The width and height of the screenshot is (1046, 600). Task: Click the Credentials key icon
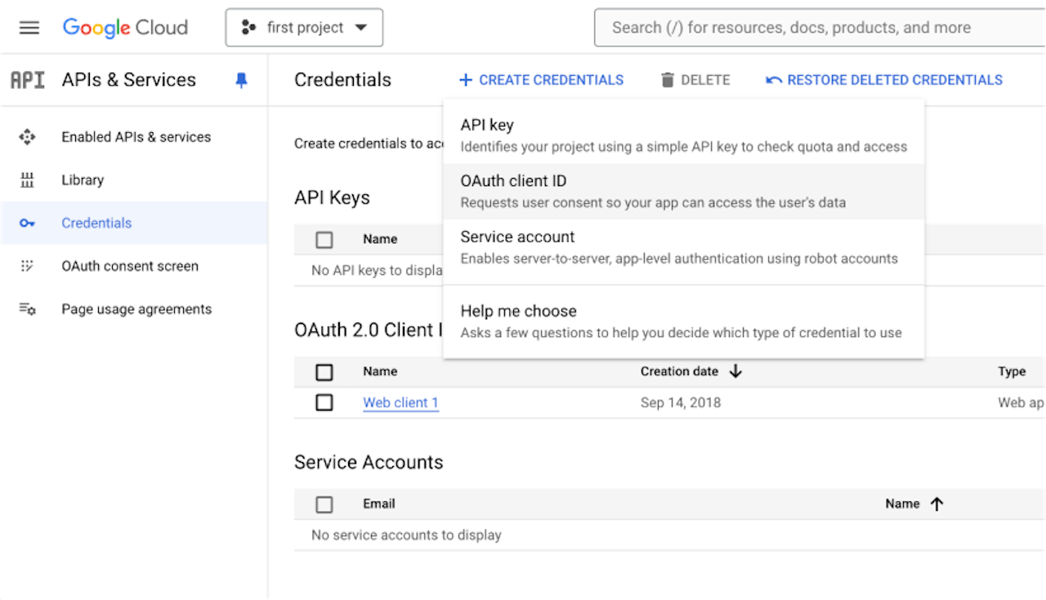point(28,223)
